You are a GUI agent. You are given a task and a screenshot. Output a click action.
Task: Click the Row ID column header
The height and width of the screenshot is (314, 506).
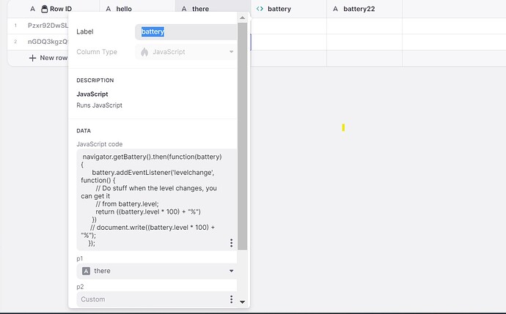pos(54,9)
